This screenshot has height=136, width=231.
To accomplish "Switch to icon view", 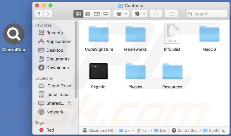I will click(x=78, y=14).
